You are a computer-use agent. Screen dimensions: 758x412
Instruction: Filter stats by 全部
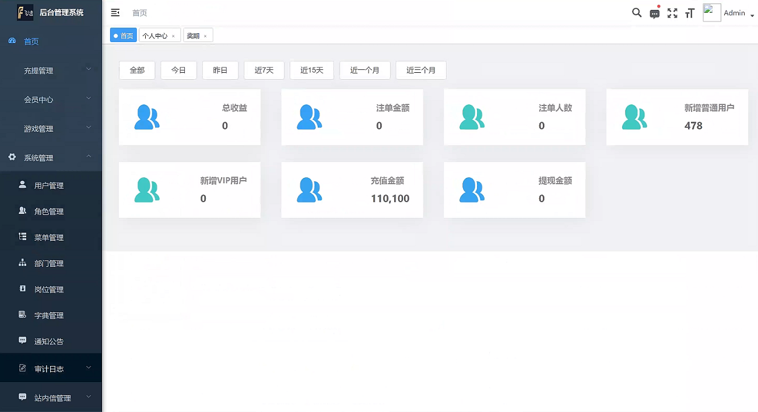click(x=137, y=70)
